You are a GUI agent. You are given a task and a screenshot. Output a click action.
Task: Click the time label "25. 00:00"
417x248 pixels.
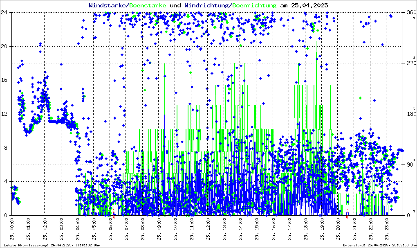pos(12,229)
